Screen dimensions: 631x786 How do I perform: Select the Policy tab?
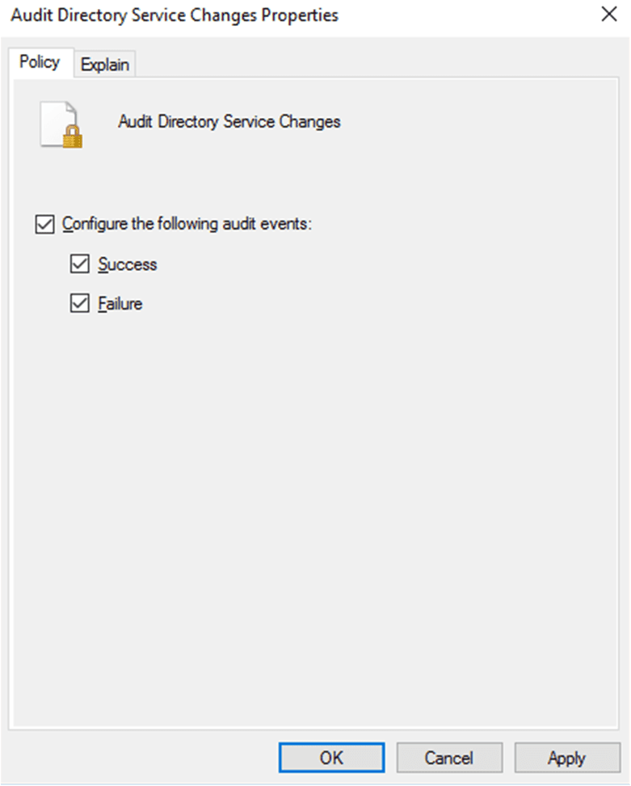[x=40, y=63]
